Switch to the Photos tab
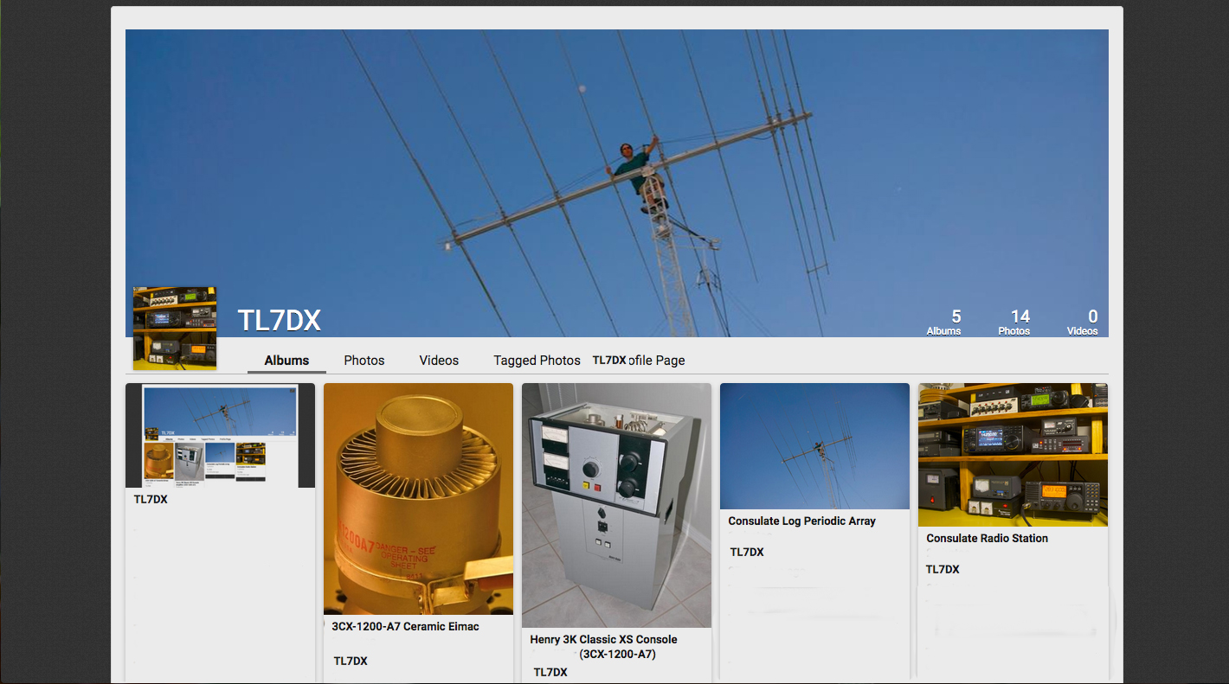This screenshot has height=684, width=1229. click(364, 361)
